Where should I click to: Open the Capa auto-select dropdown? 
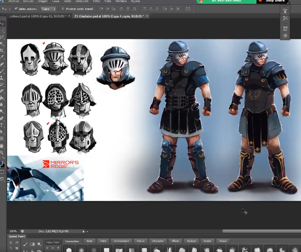[x=48, y=9]
